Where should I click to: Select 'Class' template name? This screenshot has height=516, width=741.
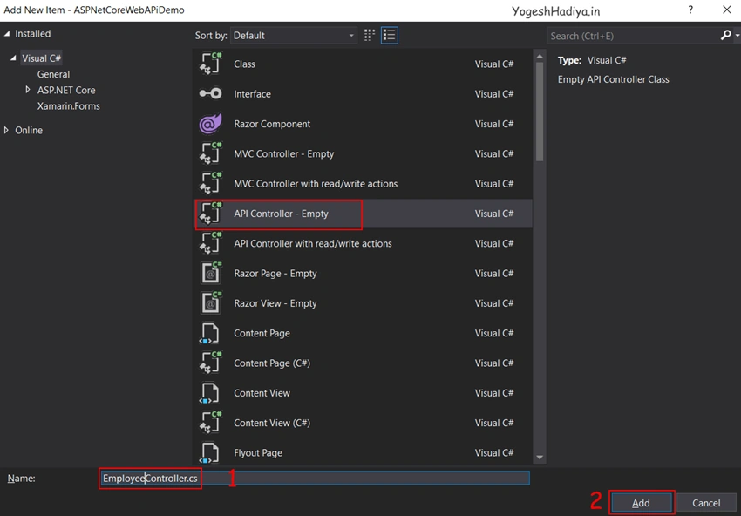tap(244, 64)
